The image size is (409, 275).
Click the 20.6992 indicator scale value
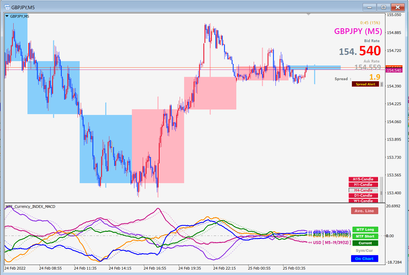393,206
